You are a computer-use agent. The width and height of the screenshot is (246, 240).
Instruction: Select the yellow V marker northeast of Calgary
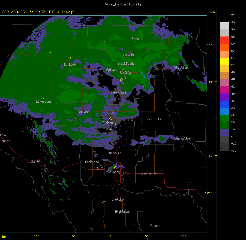(122, 166)
